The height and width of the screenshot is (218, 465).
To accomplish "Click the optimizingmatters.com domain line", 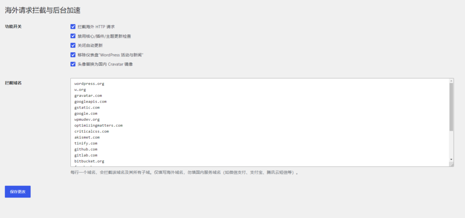I will 99,125.
